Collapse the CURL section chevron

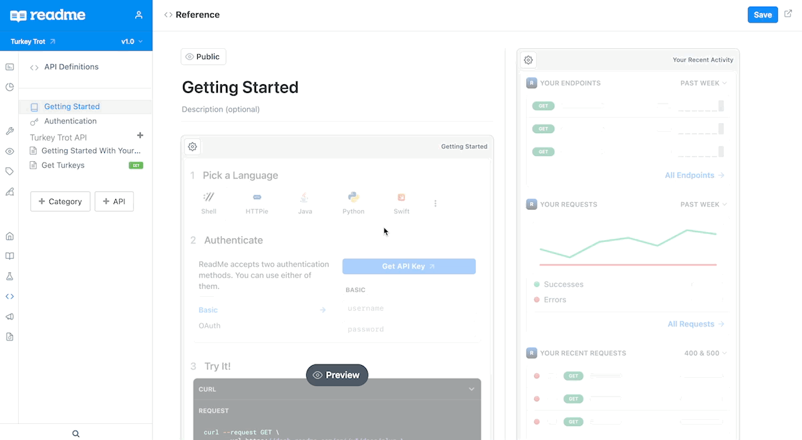(471, 389)
